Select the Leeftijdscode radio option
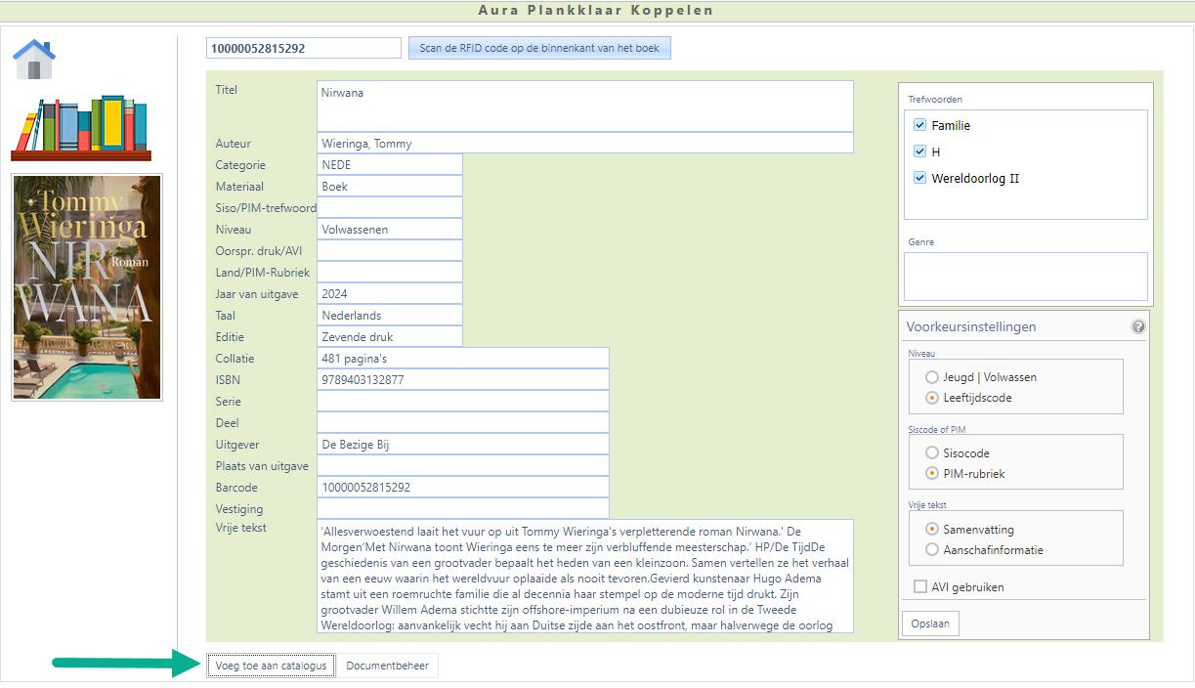Image resolution: width=1195 pixels, height=688 pixels. pos(930,398)
